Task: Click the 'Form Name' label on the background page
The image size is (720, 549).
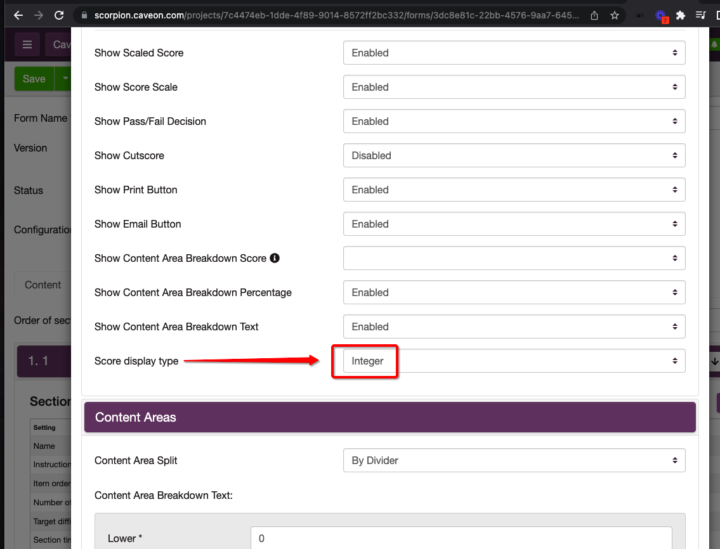Action: click(x=41, y=119)
